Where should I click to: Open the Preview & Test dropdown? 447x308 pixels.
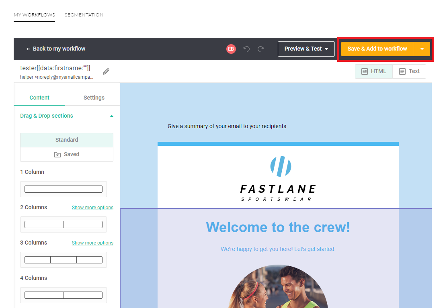coord(306,49)
